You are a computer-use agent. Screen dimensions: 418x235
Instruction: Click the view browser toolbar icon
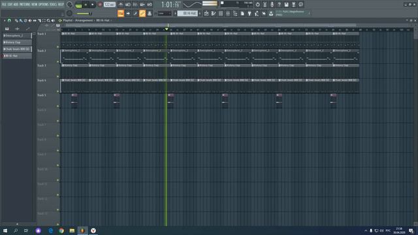(x=235, y=13)
